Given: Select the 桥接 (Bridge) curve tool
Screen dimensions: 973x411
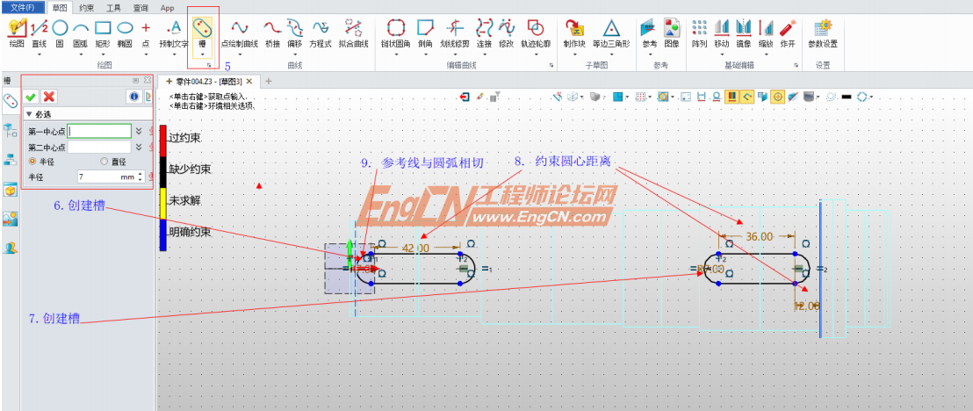Looking at the screenshot, I should tap(272, 32).
